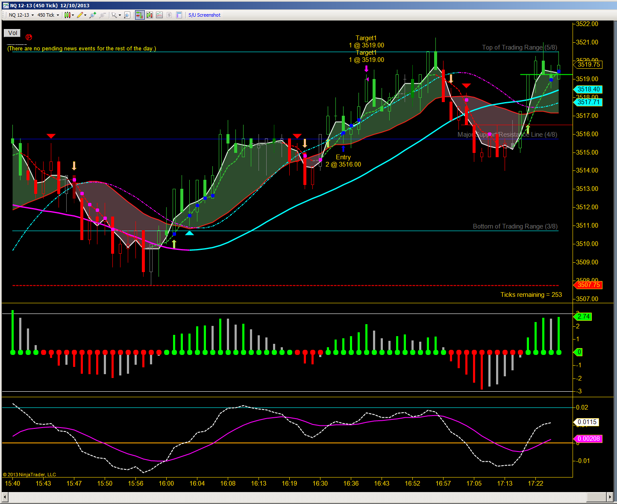Image resolution: width=617 pixels, height=504 pixels.
Task: Click 'Ticks remaining = 253' text
Action: 531,295
